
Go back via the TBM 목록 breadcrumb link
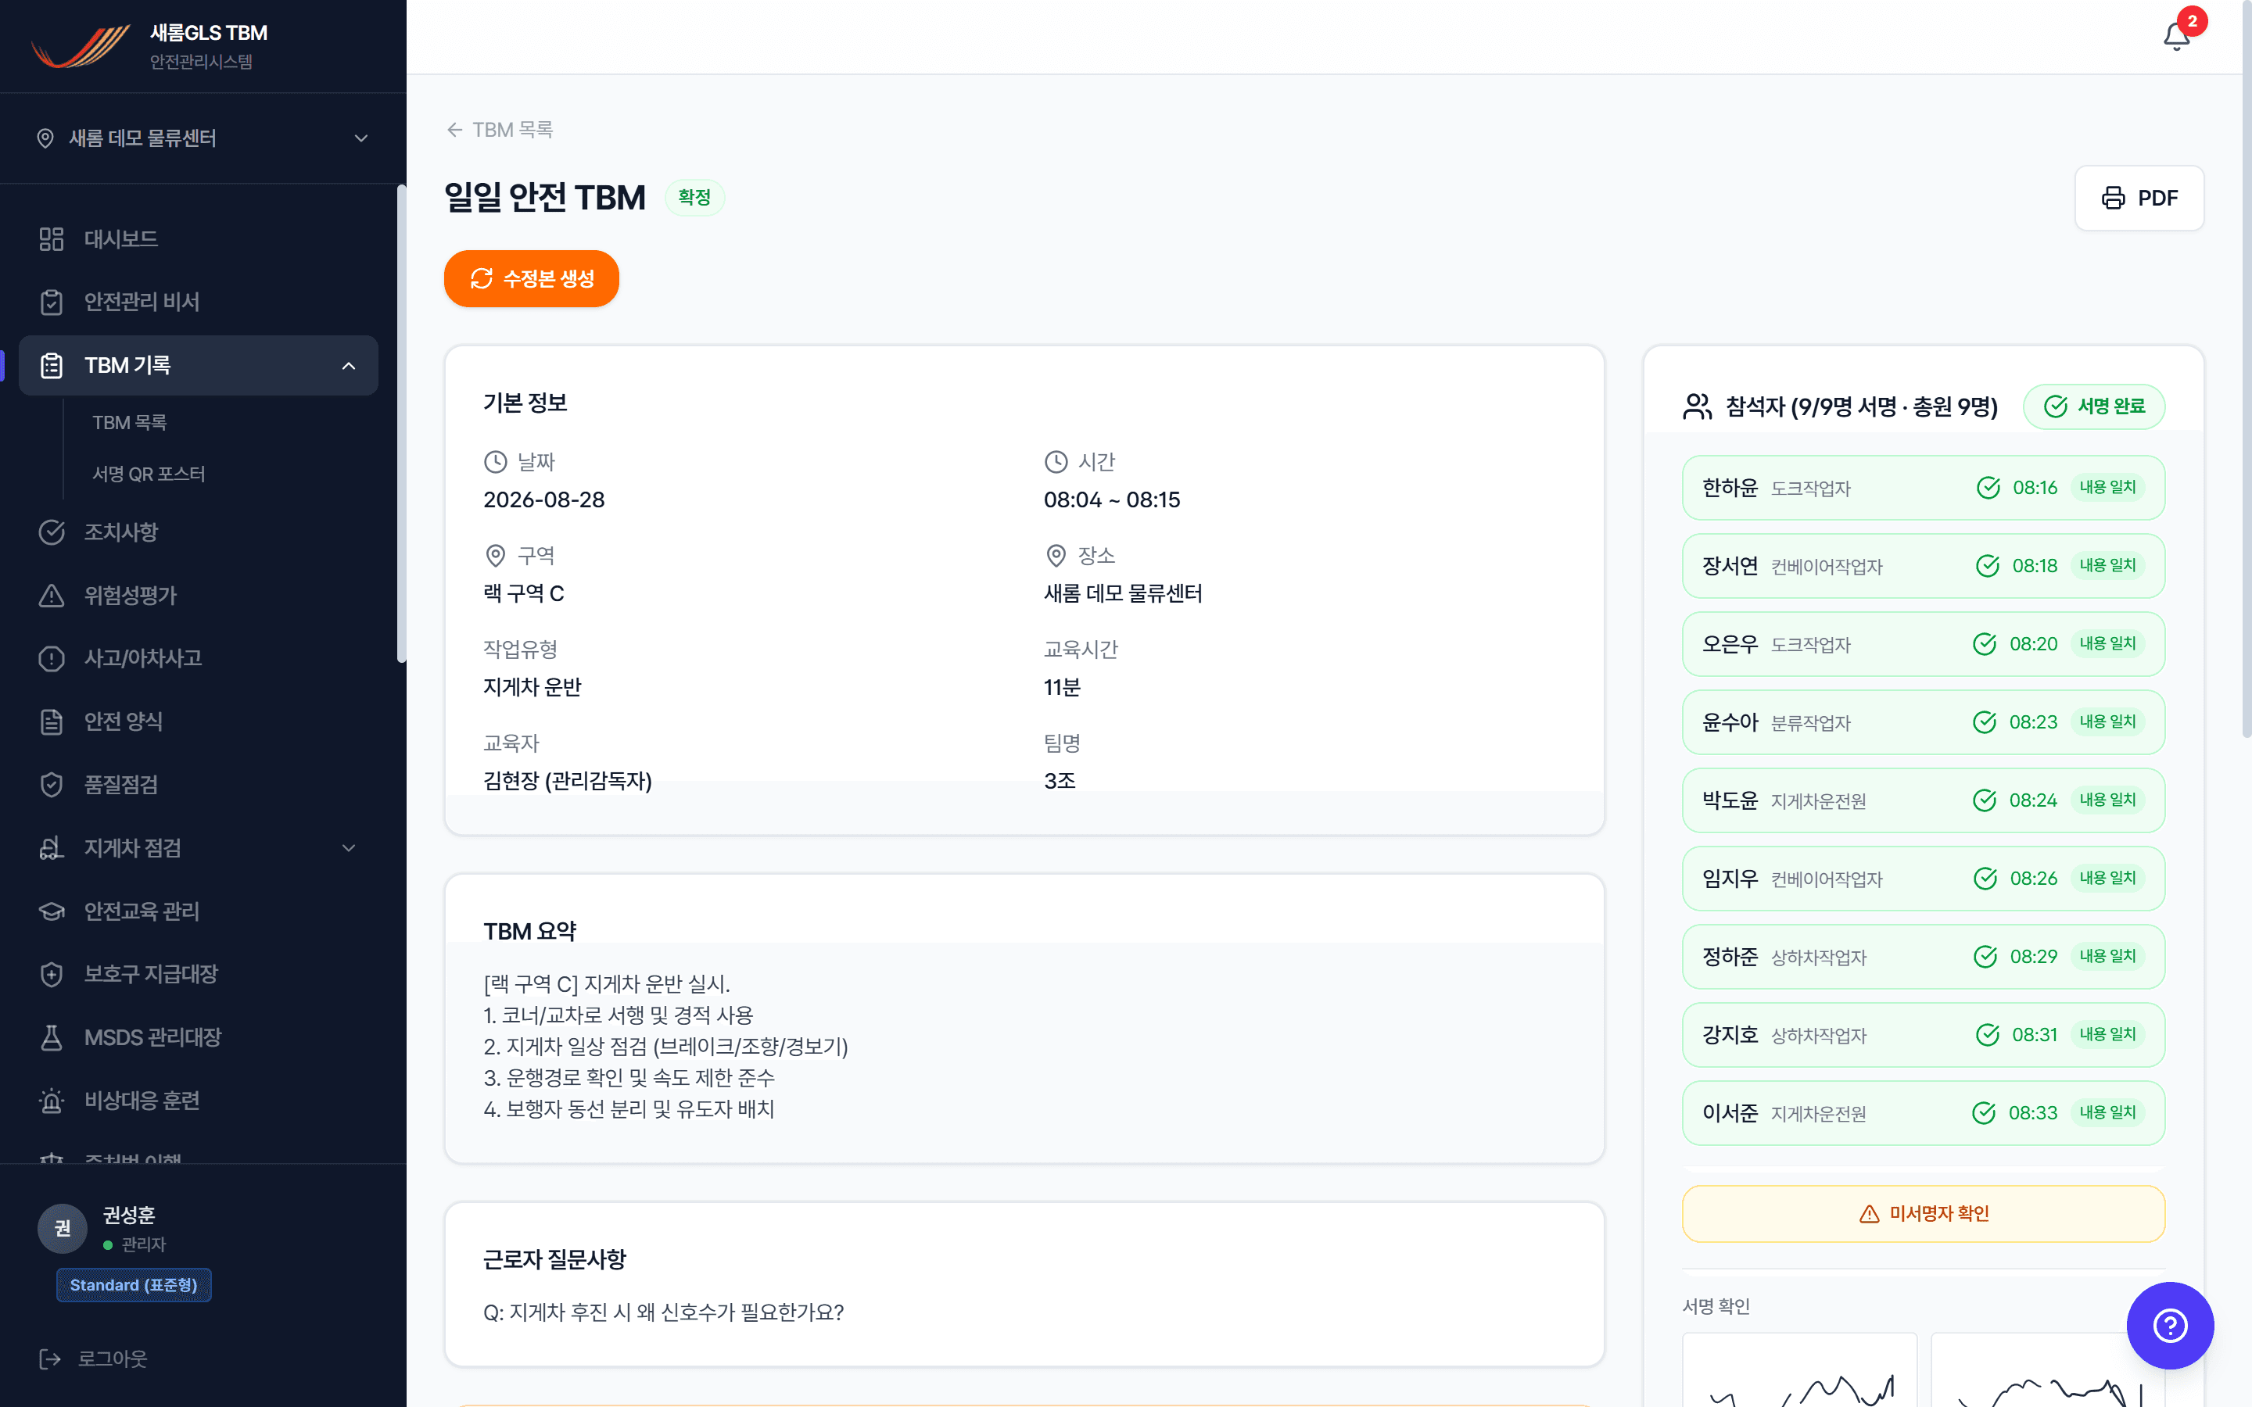(500, 129)
